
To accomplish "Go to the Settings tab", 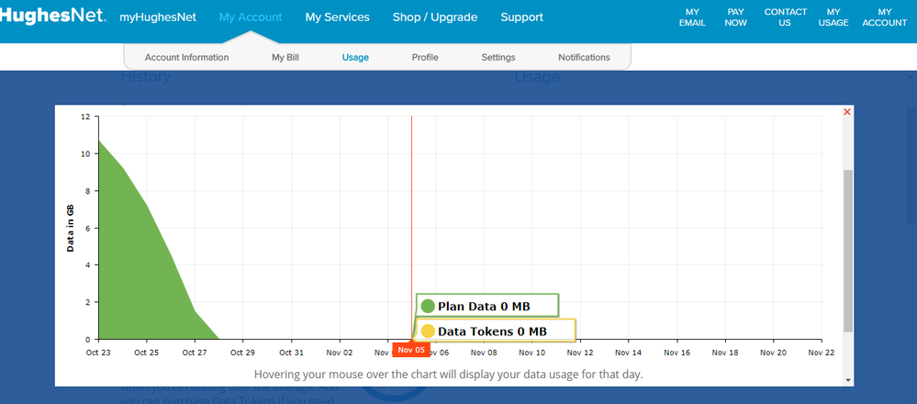I will coord(498,57).
